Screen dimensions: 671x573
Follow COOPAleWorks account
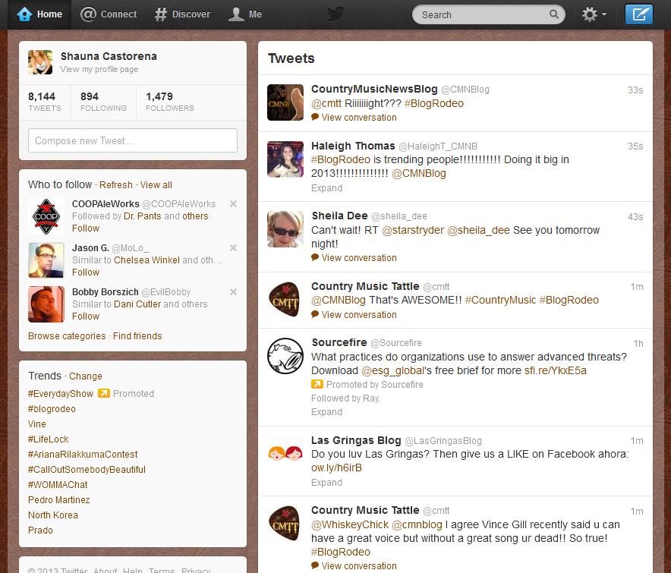coord(86,228)
